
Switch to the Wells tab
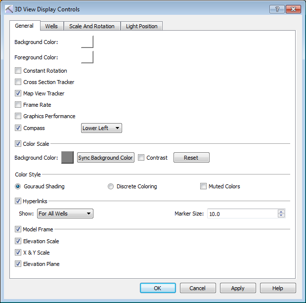click(51, 26)
